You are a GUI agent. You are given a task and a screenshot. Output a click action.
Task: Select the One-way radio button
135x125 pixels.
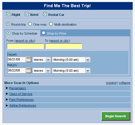(x=30, y=24)
